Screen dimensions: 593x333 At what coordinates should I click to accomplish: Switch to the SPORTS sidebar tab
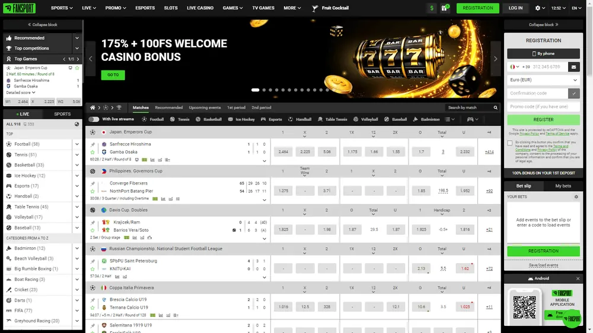tap(62, 114)
